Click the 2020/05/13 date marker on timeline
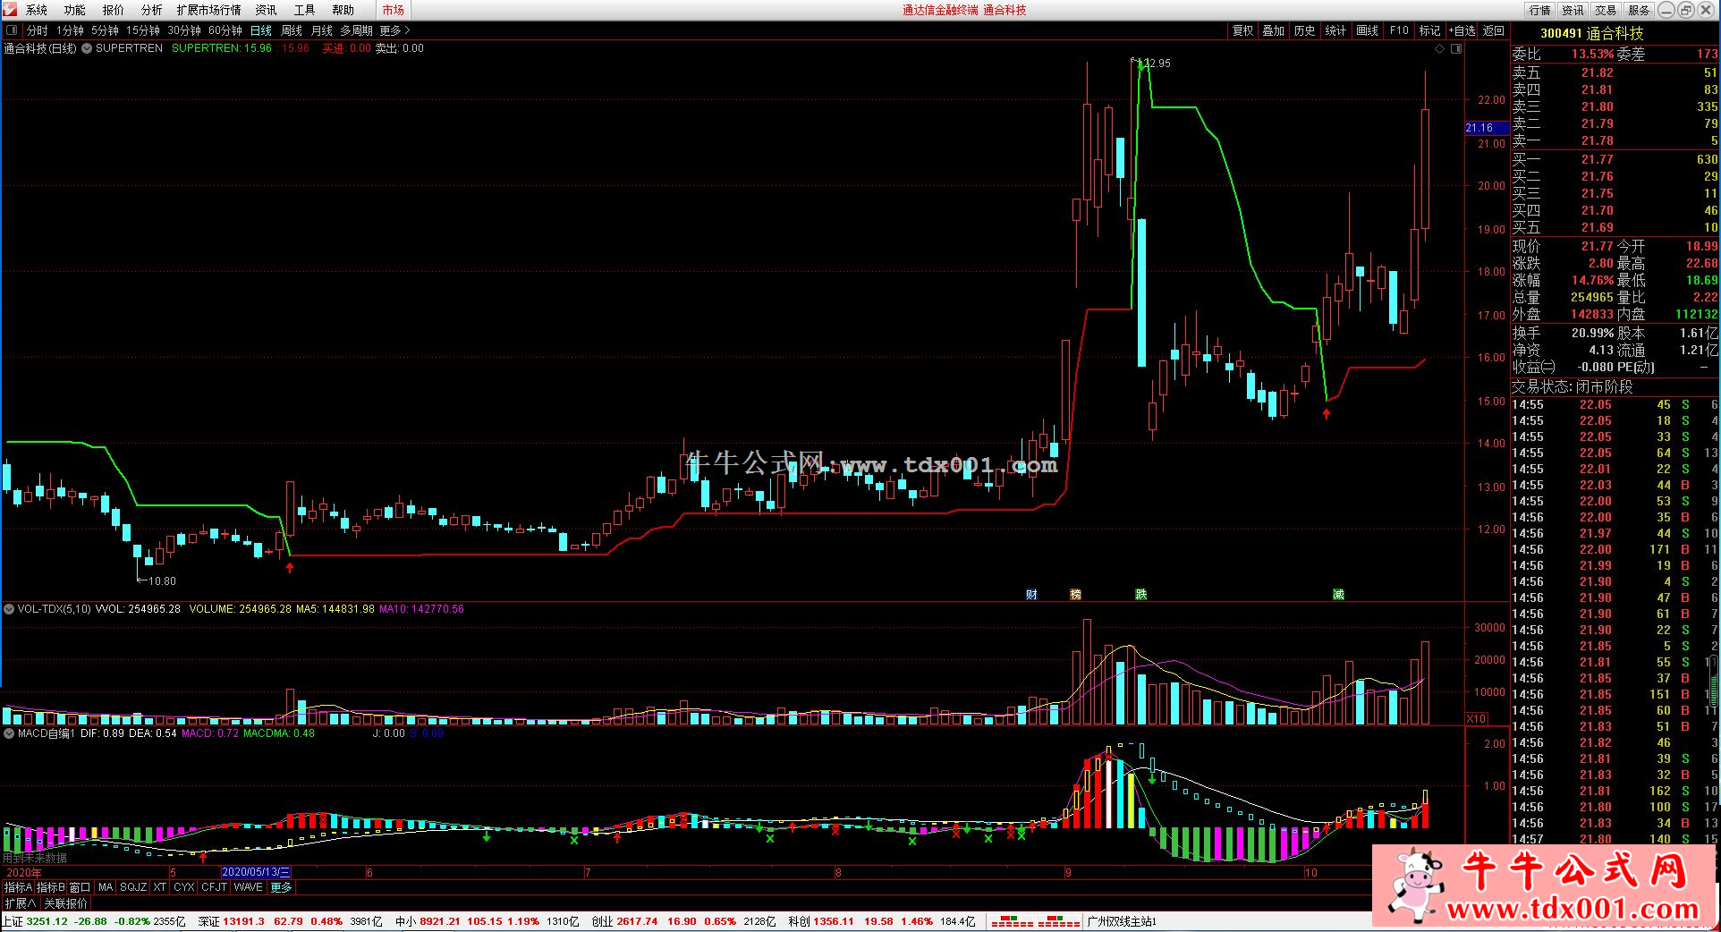Screen dimensions: 1721x932 [256, 872]
